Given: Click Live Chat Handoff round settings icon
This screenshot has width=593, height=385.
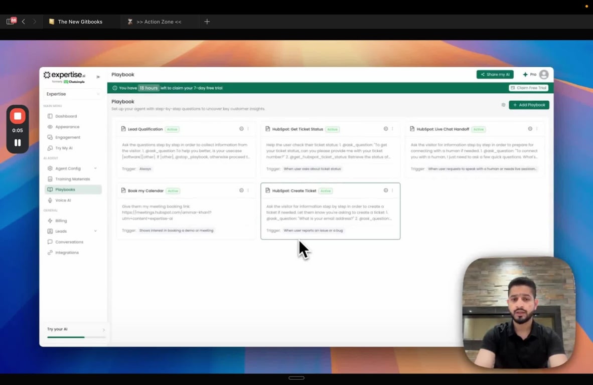Looking at the screenshot, I should [530, 129].
